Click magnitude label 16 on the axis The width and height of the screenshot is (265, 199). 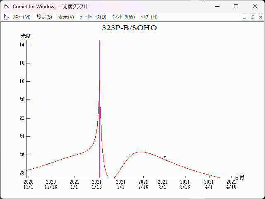click(x=22, y=63)
